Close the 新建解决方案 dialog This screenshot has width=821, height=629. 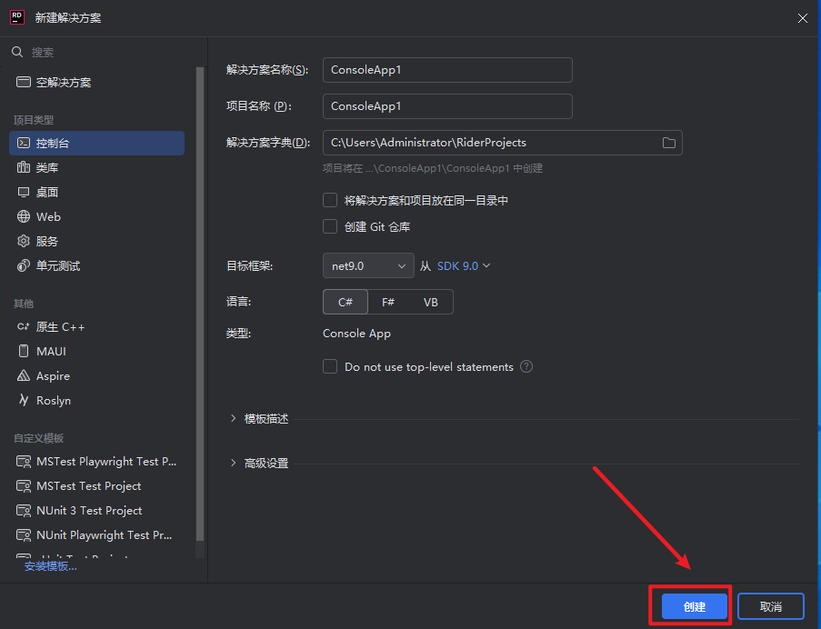(x=802, y=18)
